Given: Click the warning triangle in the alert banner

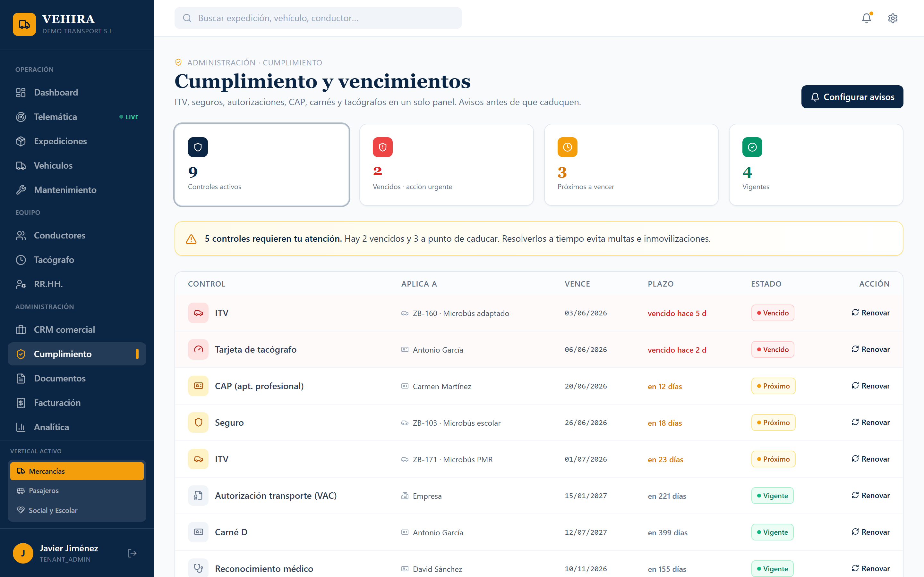Looking at the screenshot, I should pos(191,239).
